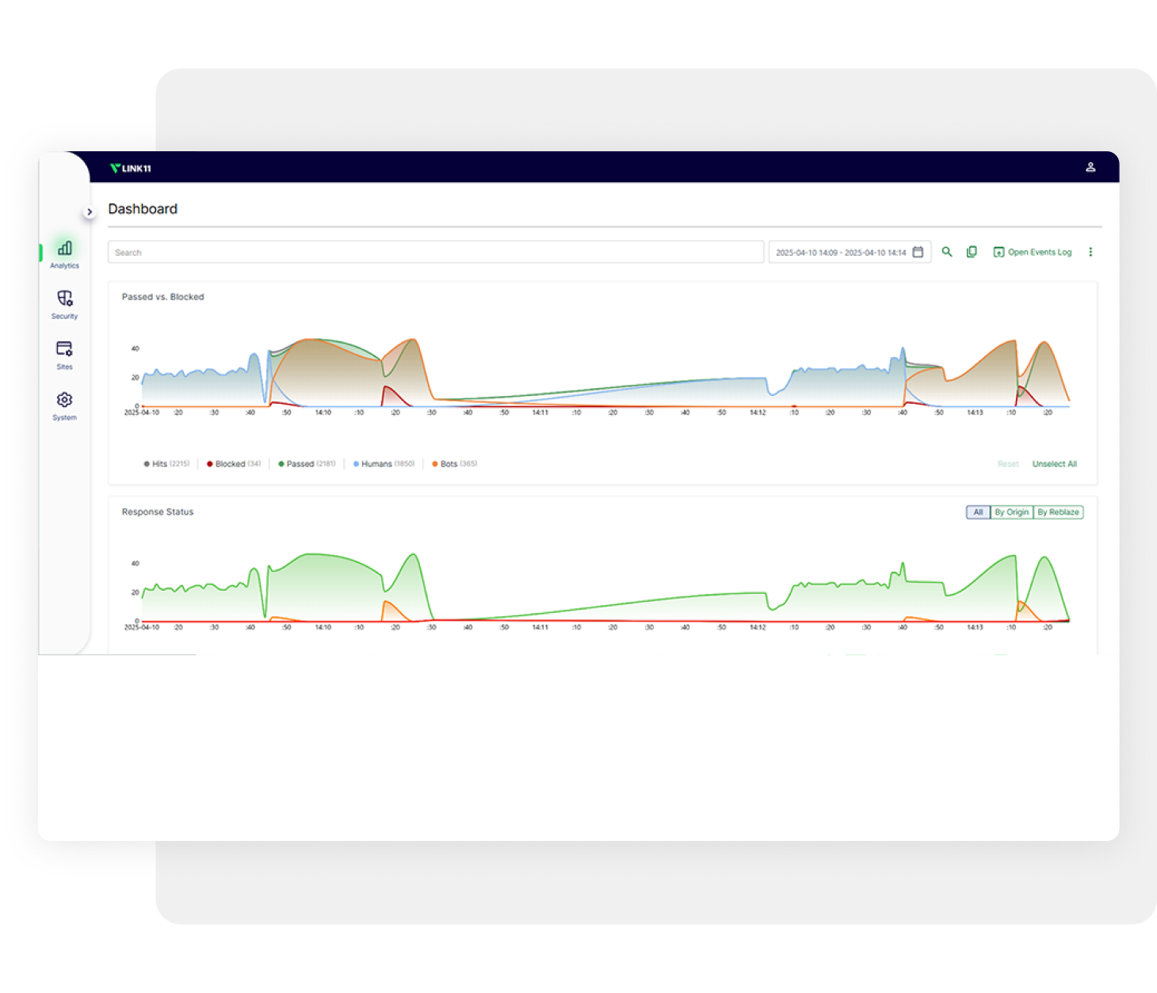
Task: Click the green search magnifier icon
Action: (946, 252)
